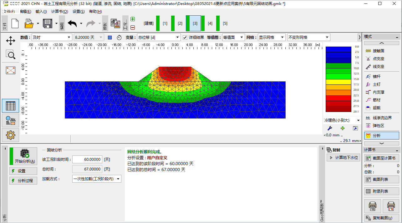This screenshot has width=402, height=223.
Task: Click the 计算地下水位 button
Action: coord(343,158)
